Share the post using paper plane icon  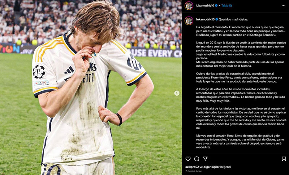pyautogui.click(x=205, y=159)
